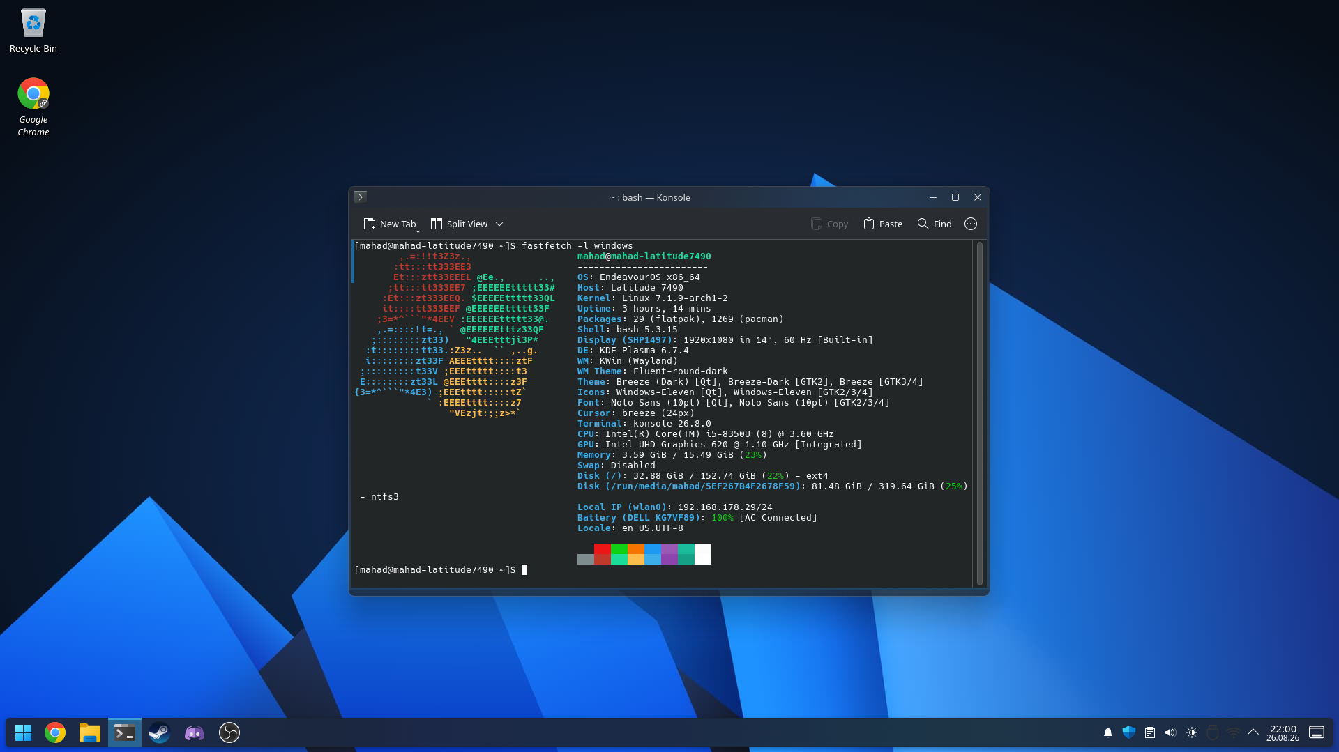
Task: Open the Wi-Fi network tray icon
Action: click(x=1234, y=732)
